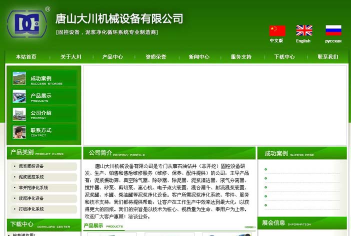
Task: Open 服务支持 menu item
Action: click(x=241, y=57)
